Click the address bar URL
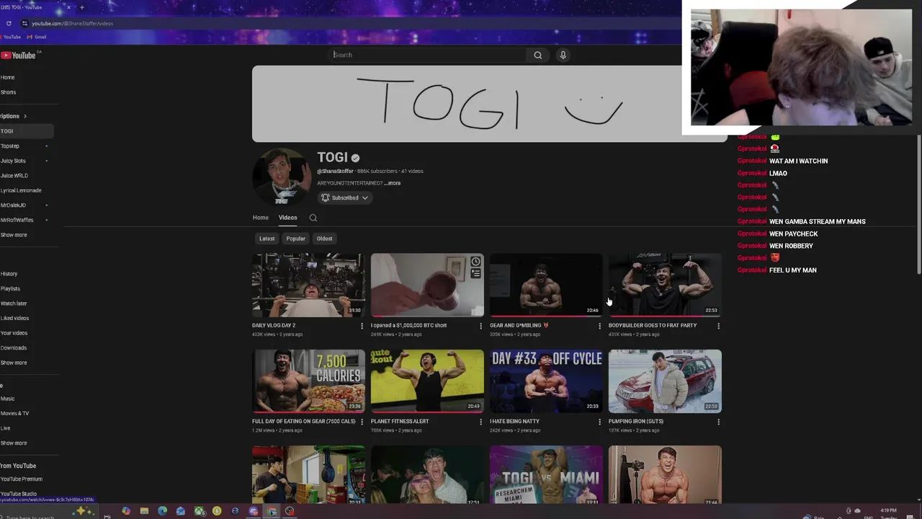The height and width of the screenshot is (519, 922). [72, 23]
